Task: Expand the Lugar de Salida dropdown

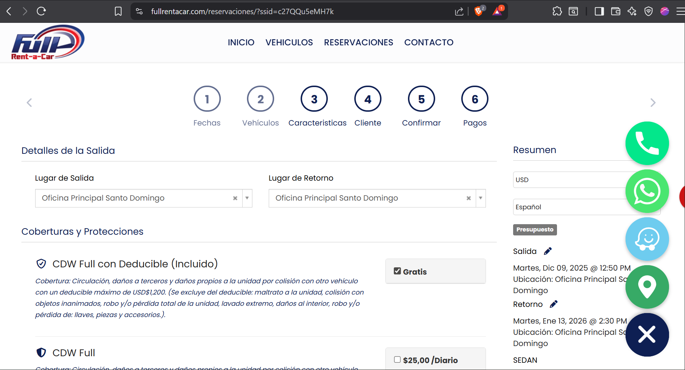Action: tap(247, 198)
